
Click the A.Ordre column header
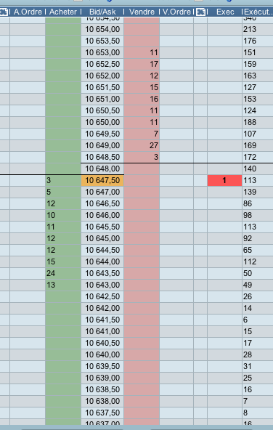(28, 12)
